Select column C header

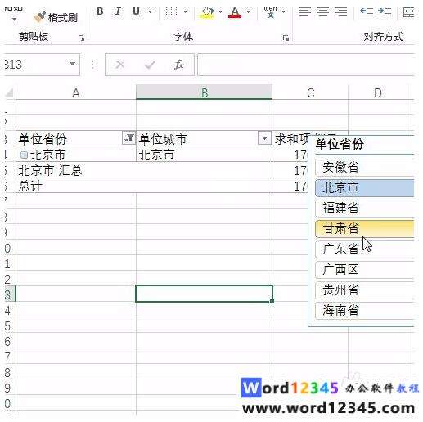click(310, 92)
